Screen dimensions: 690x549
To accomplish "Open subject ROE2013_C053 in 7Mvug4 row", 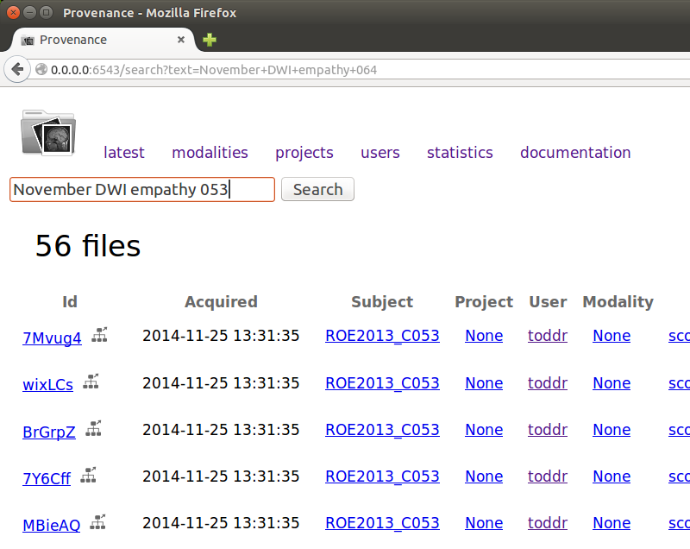I will point(382,336).
